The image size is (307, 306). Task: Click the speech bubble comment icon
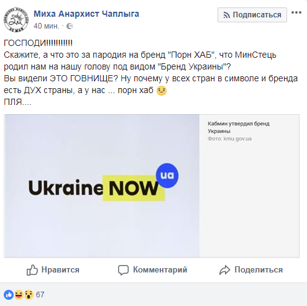123,270
